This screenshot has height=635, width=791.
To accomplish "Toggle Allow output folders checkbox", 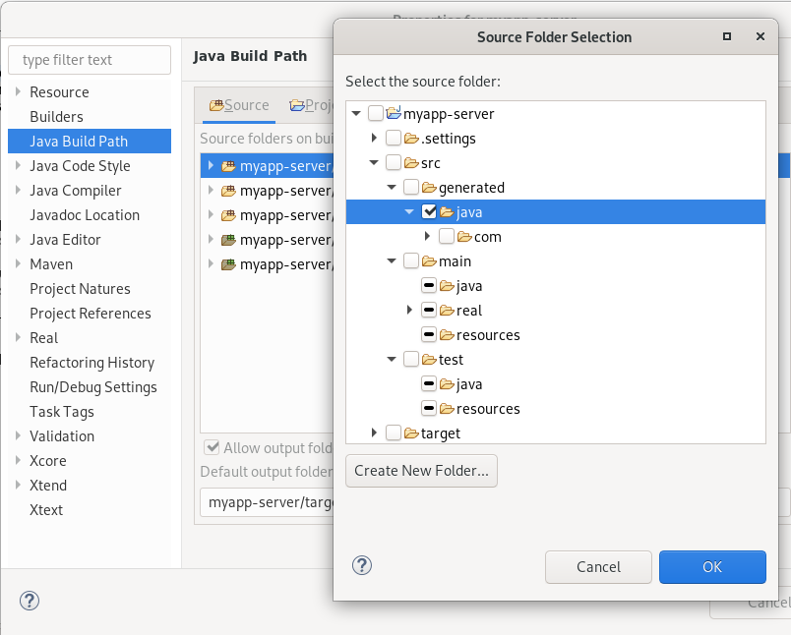I will pos(212,447).
